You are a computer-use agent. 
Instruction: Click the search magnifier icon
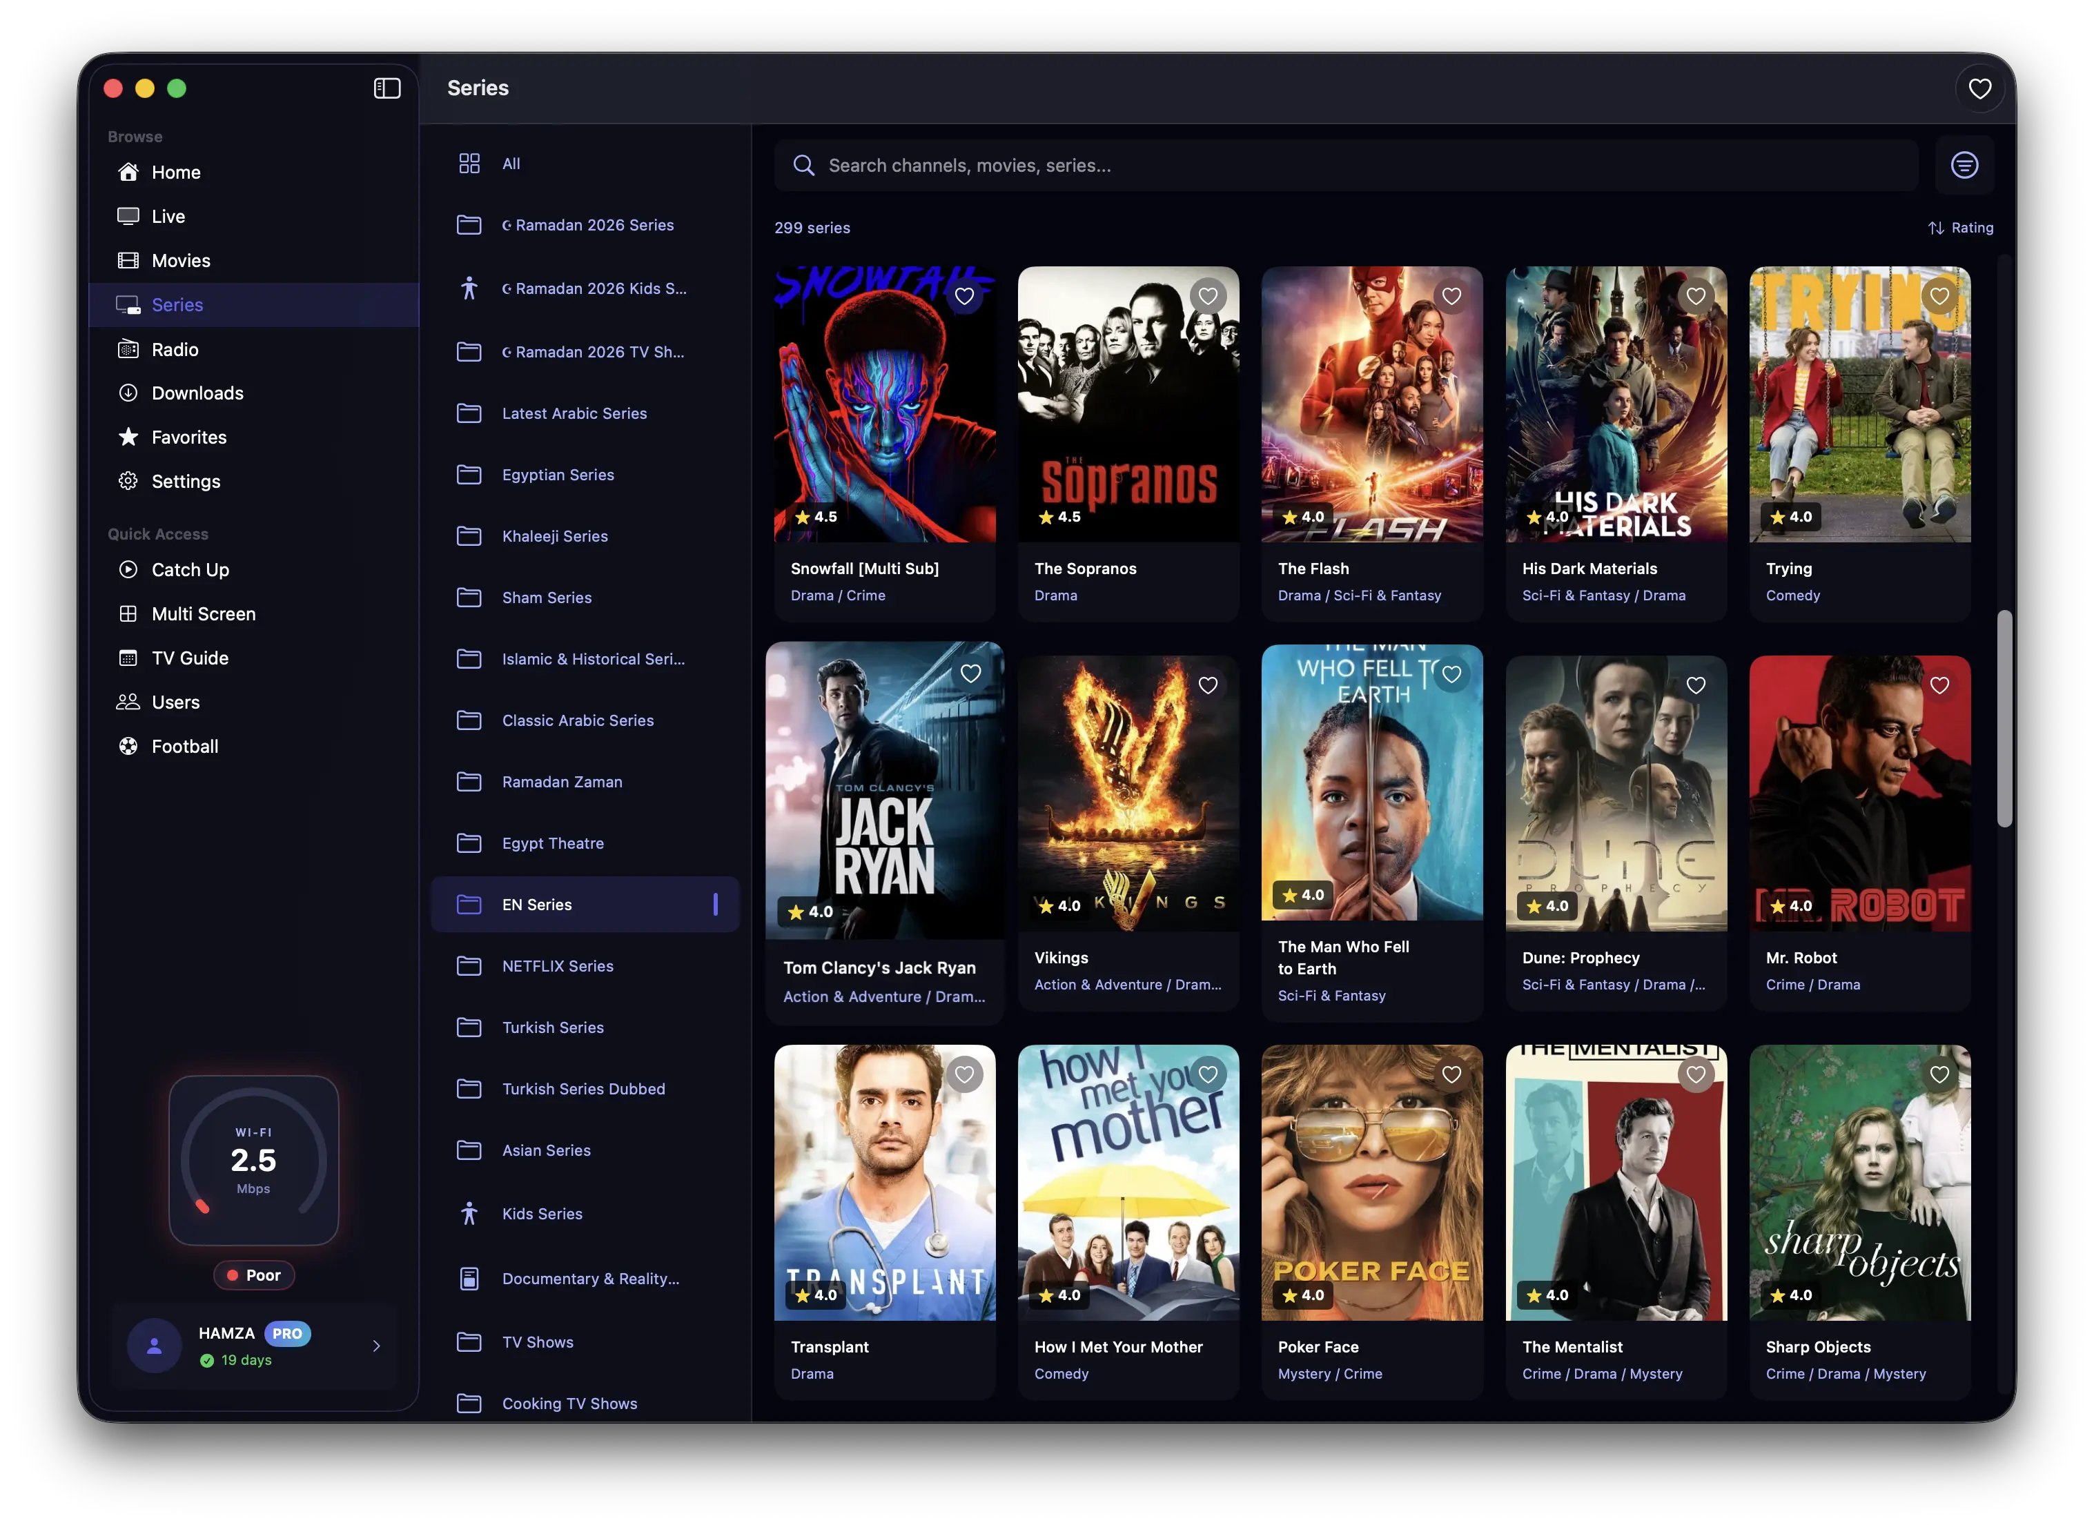803,165
